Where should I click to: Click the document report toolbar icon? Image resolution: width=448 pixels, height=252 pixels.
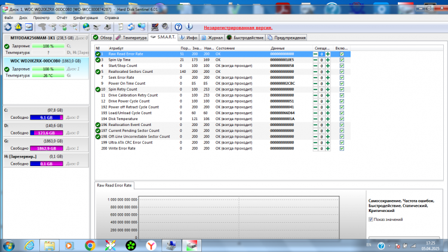[x=121, y=27]
